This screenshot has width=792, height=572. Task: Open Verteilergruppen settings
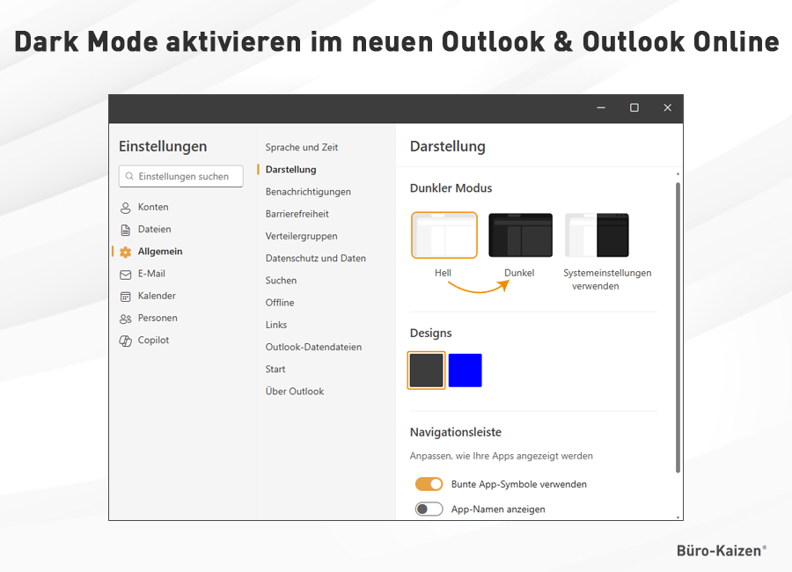coord(302,237)
